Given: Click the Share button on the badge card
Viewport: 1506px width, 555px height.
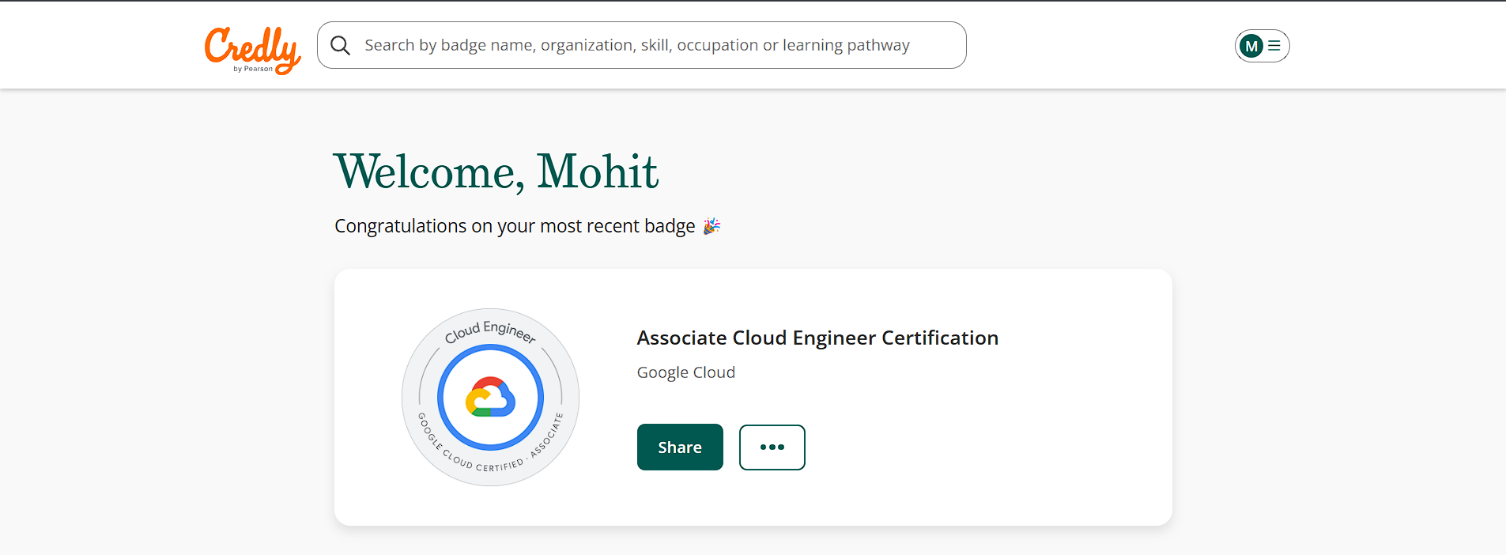Looking at the screenshot, I should tap(680, 447).
